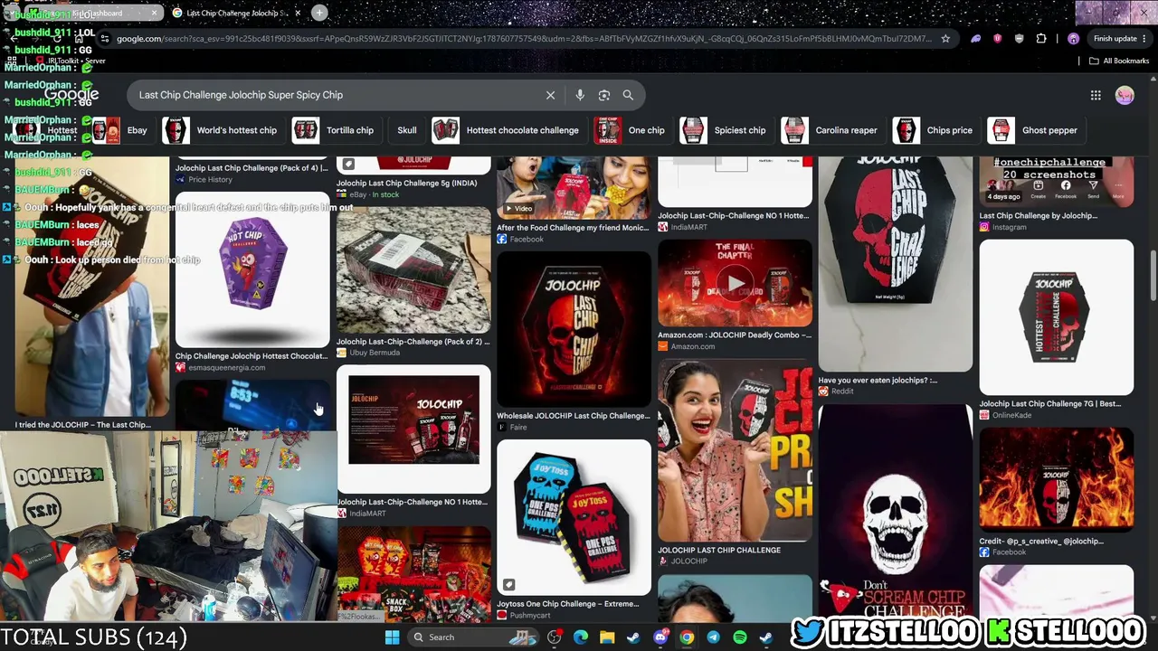Open the purple Hot Chip Challenge image
Image resolution: width=1158 pixels, height=651 pixels.
click(x=252, y=269)
